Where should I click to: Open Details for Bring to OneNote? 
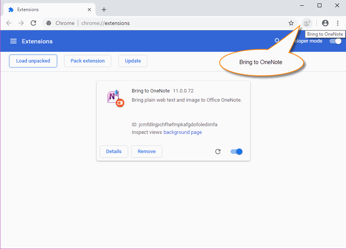tap(114, 152)
